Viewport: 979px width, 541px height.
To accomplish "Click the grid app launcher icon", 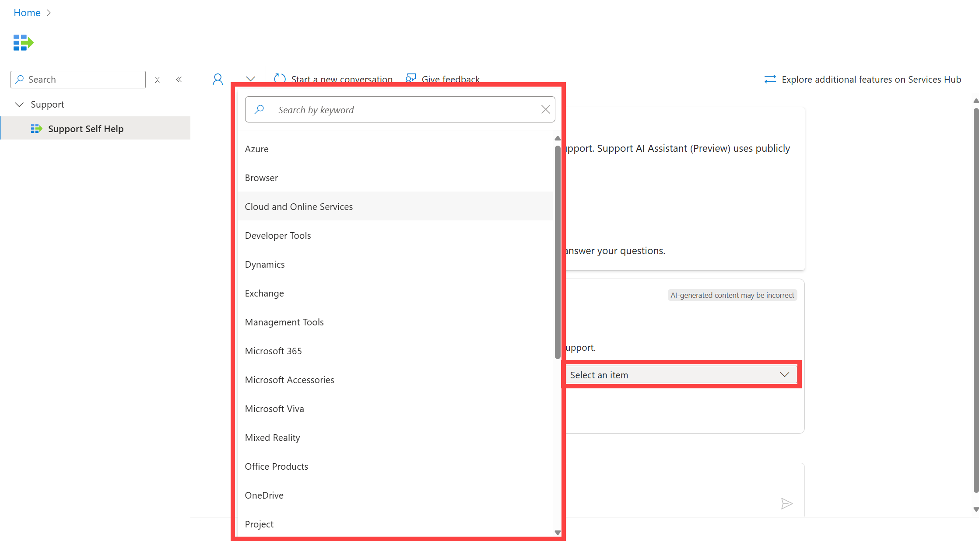I will [23, 42].
